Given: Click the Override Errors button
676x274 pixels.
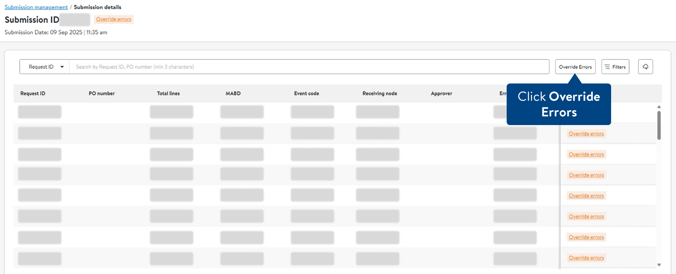Looking at the screenshot, I should [x=575, y=67].
